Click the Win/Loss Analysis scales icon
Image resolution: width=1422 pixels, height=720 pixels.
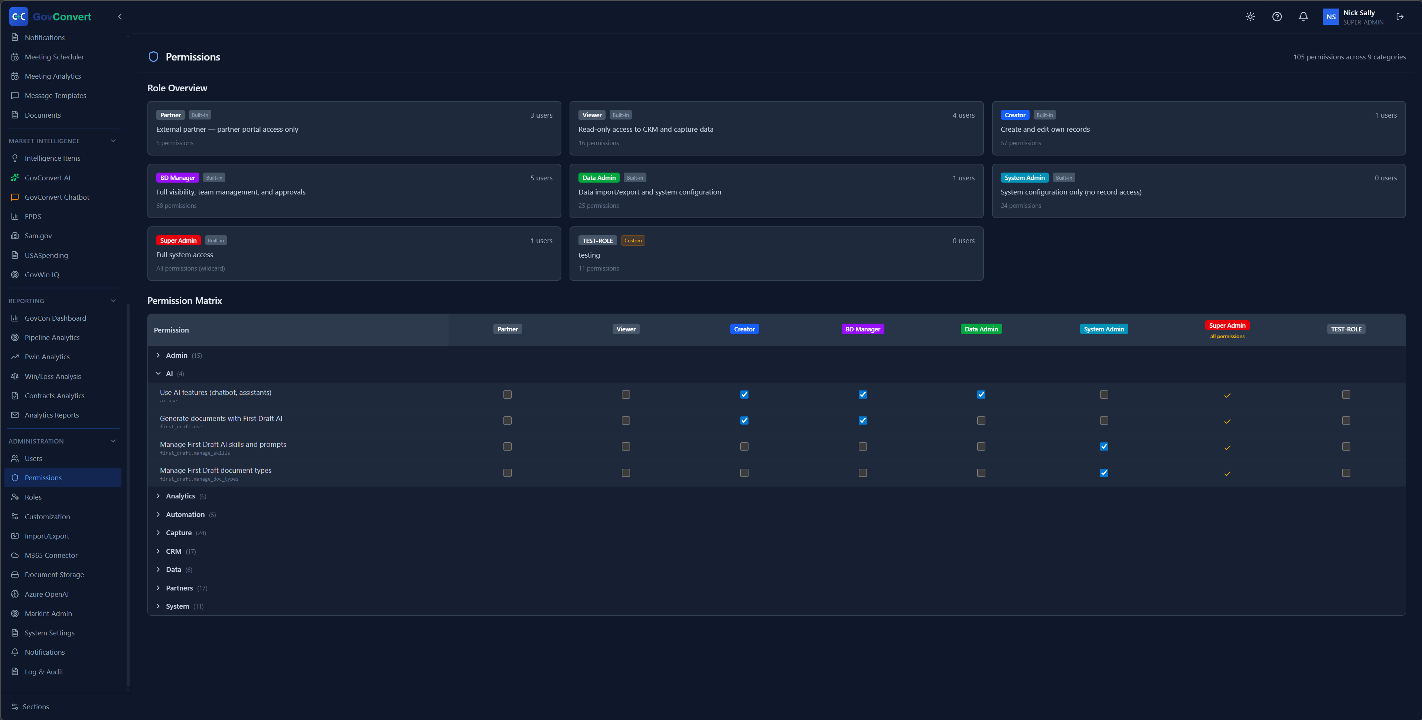coord(15,376)
